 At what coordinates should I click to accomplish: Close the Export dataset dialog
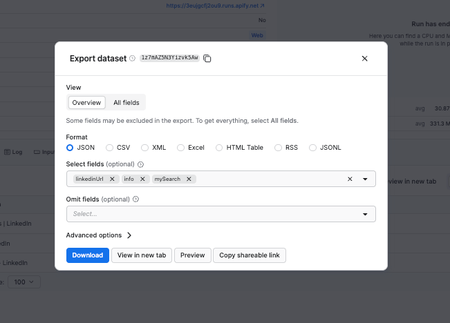(x=364, y=59)
